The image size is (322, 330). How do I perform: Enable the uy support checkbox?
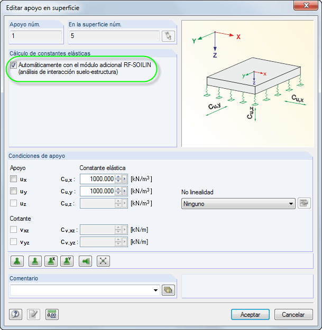click(14, 191)
